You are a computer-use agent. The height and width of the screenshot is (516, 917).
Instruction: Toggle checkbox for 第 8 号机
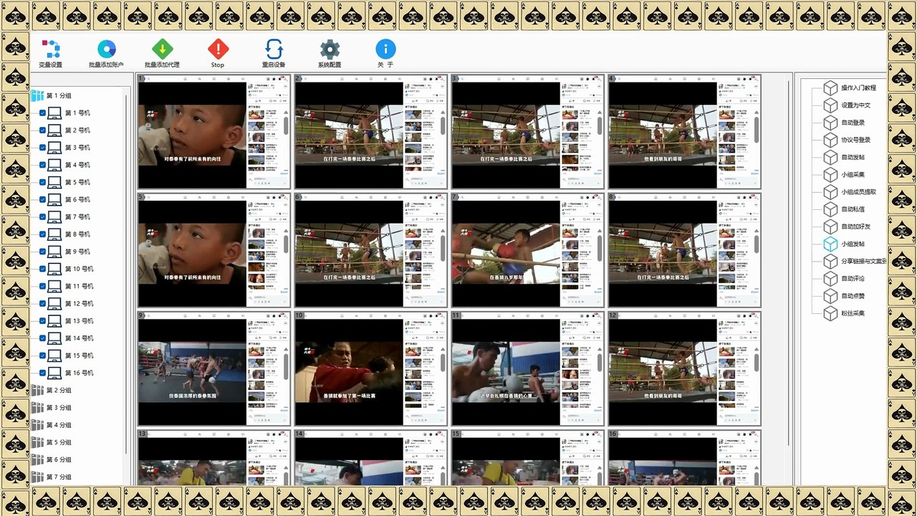point(43,234)
